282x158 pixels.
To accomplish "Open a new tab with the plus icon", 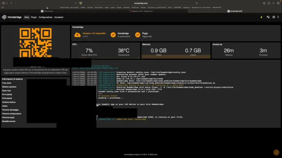I will click(x=273, y=3).
